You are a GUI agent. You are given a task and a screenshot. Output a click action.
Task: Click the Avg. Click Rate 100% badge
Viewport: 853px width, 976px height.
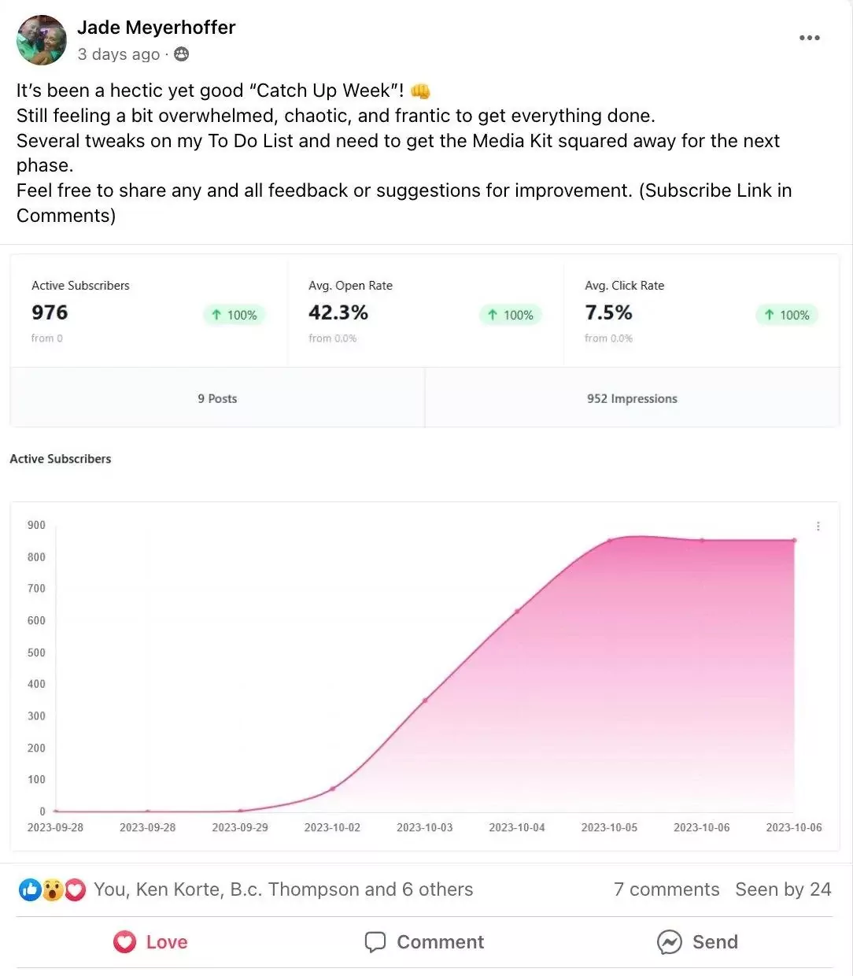[787, 315]
